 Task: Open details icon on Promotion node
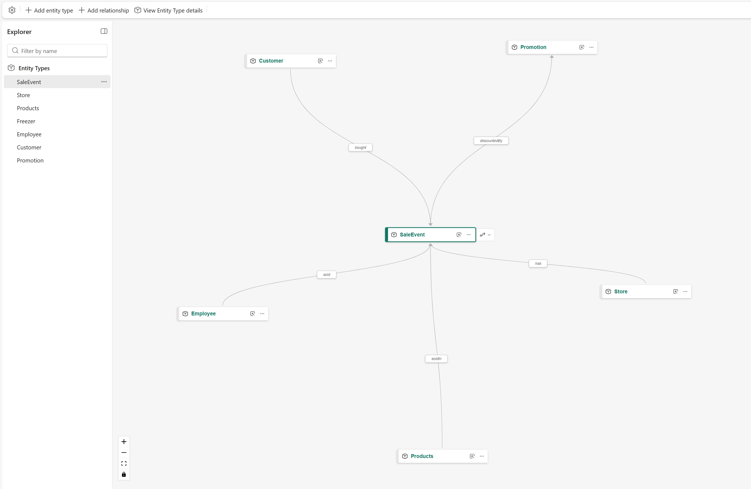pos(582,47)
